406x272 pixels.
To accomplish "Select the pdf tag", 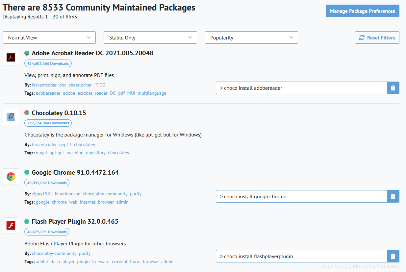I will click(x=122, y=93).
